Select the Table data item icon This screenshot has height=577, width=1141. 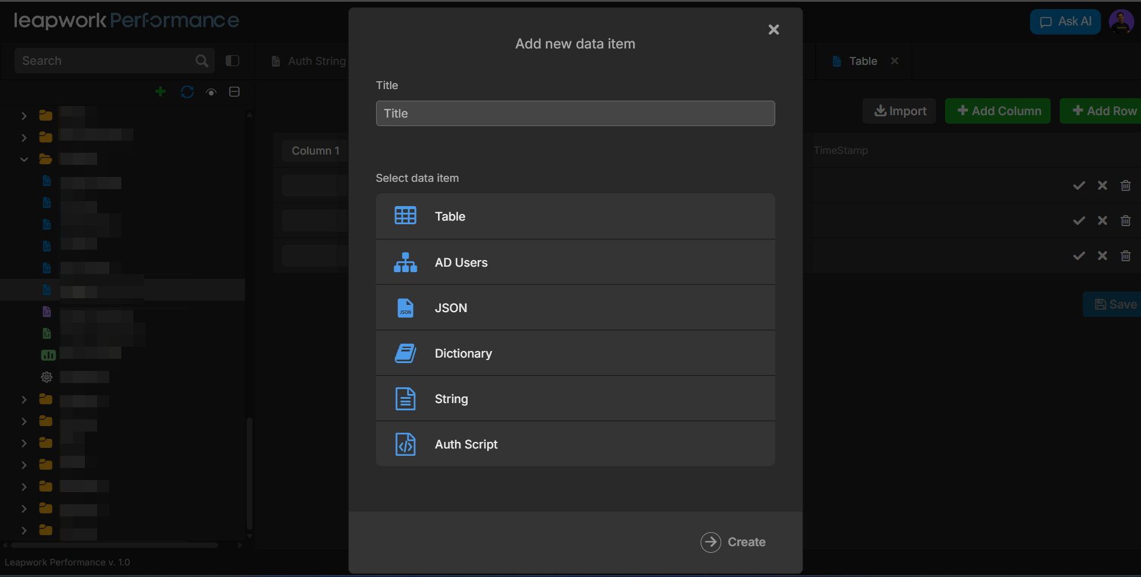coord(405,216)
